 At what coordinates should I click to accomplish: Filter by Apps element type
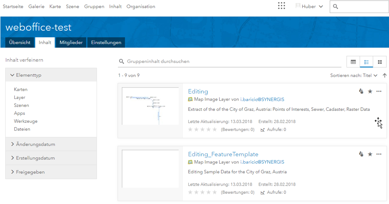(20, 113)
